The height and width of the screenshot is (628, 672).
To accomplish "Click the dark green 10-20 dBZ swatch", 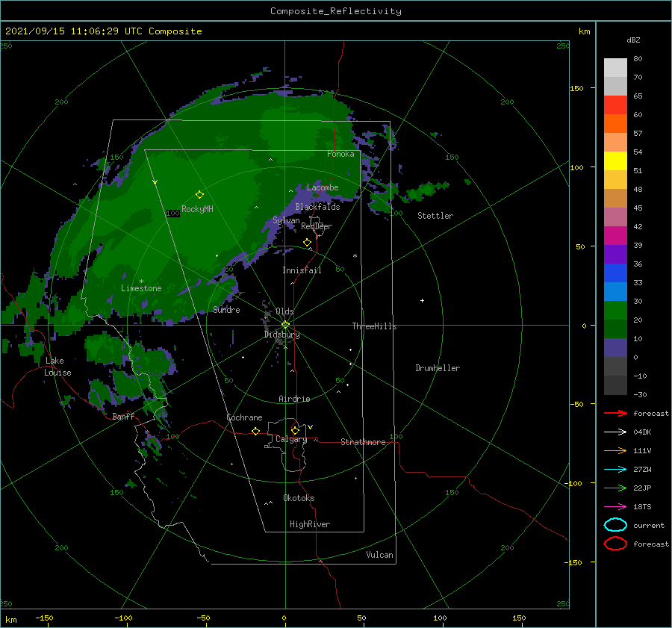I will click(615, 329).
